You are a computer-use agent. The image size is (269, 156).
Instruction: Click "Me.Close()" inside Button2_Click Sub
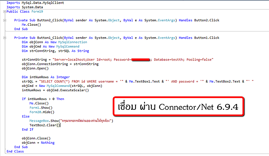click(31, 24)
